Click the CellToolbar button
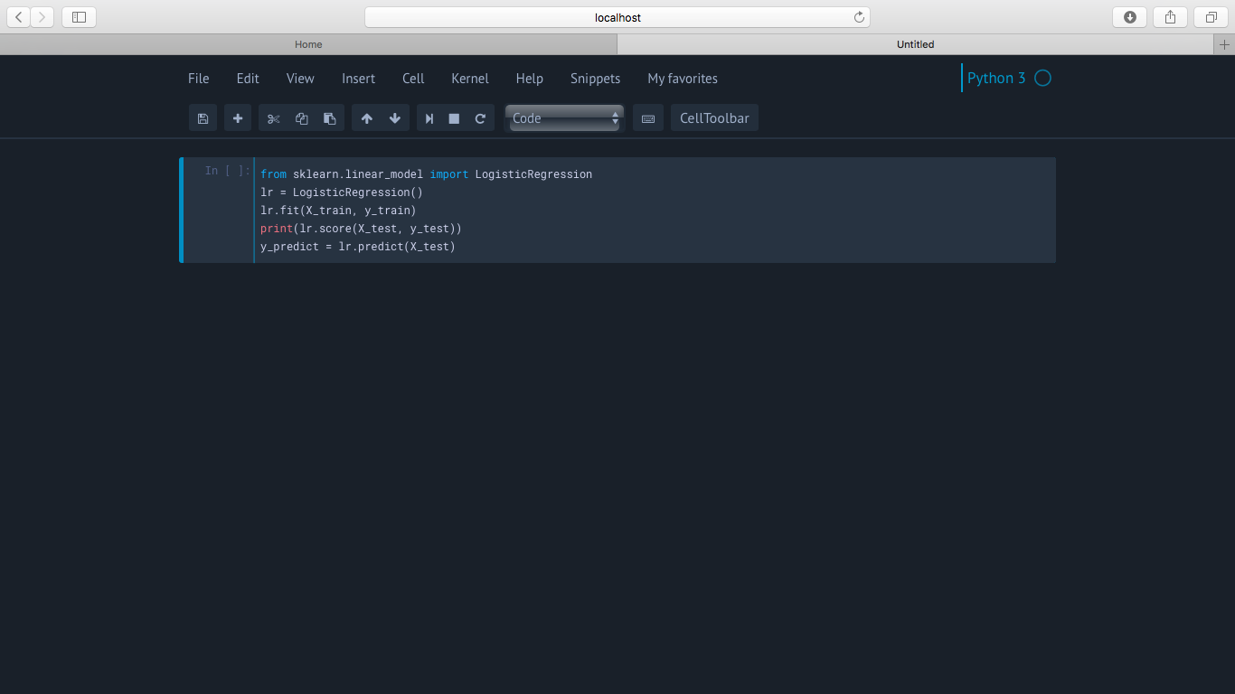The height and width of the screenshot is (694, 1235). click(714, 118)
